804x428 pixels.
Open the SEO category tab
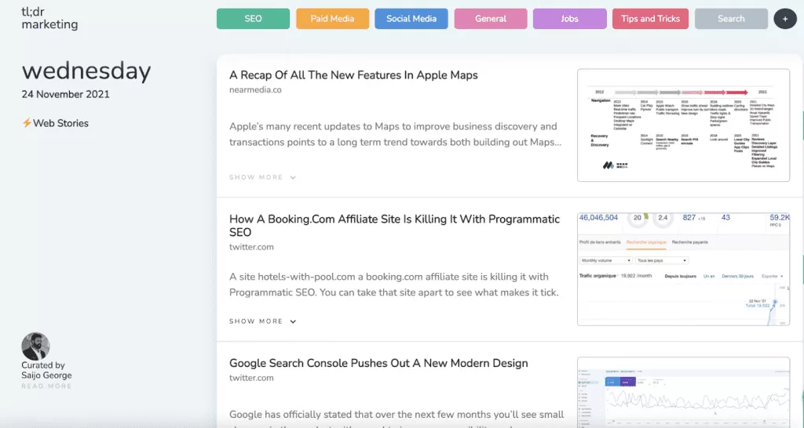[253, 19]
